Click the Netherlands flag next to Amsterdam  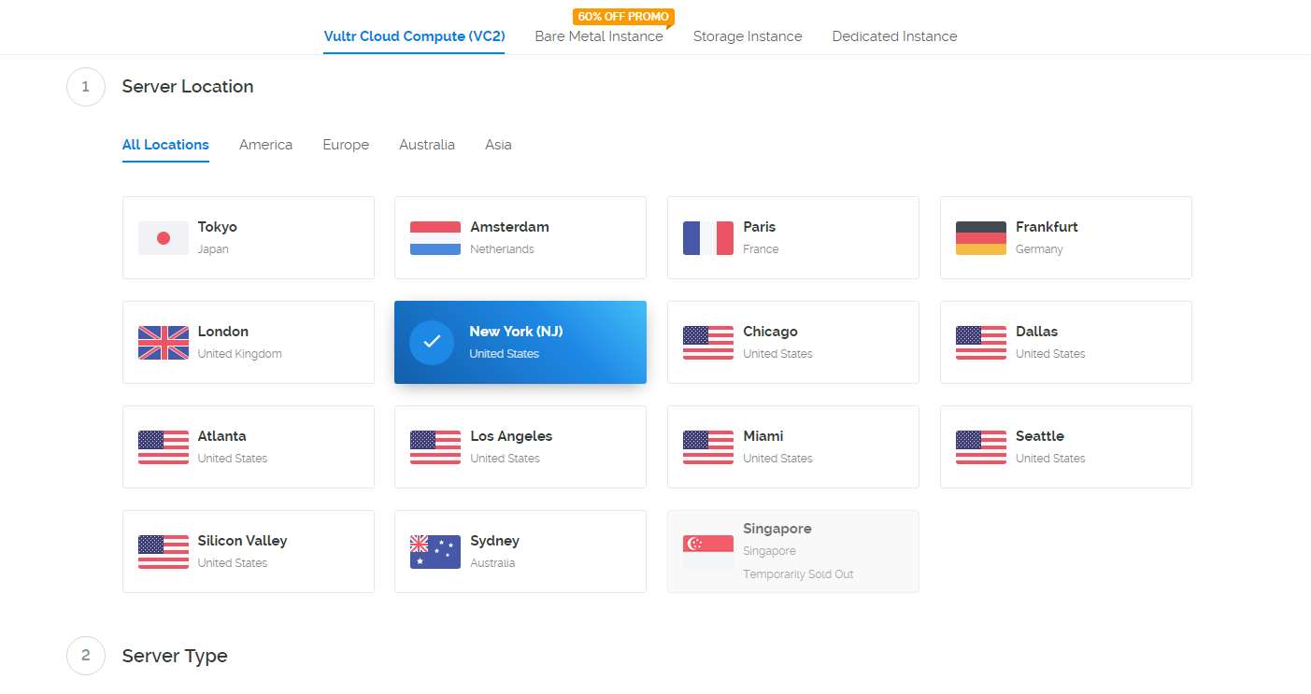(x=435, y=238)
